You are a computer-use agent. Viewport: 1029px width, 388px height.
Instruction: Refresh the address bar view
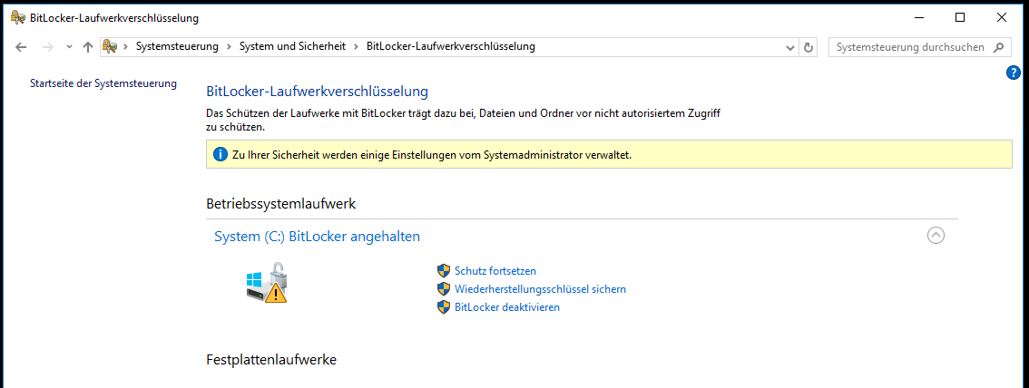point(808,47)
